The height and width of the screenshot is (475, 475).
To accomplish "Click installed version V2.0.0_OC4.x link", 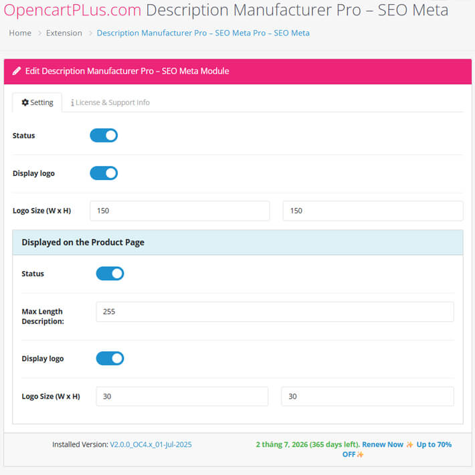I will [151, 444].
